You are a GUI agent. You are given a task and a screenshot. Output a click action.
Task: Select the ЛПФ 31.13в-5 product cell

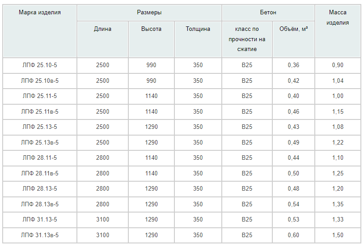(40, 235)
